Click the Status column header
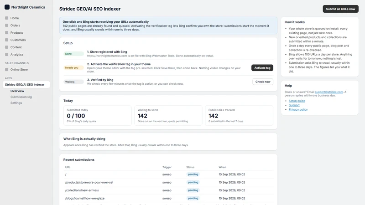 (x=190, y=167)
